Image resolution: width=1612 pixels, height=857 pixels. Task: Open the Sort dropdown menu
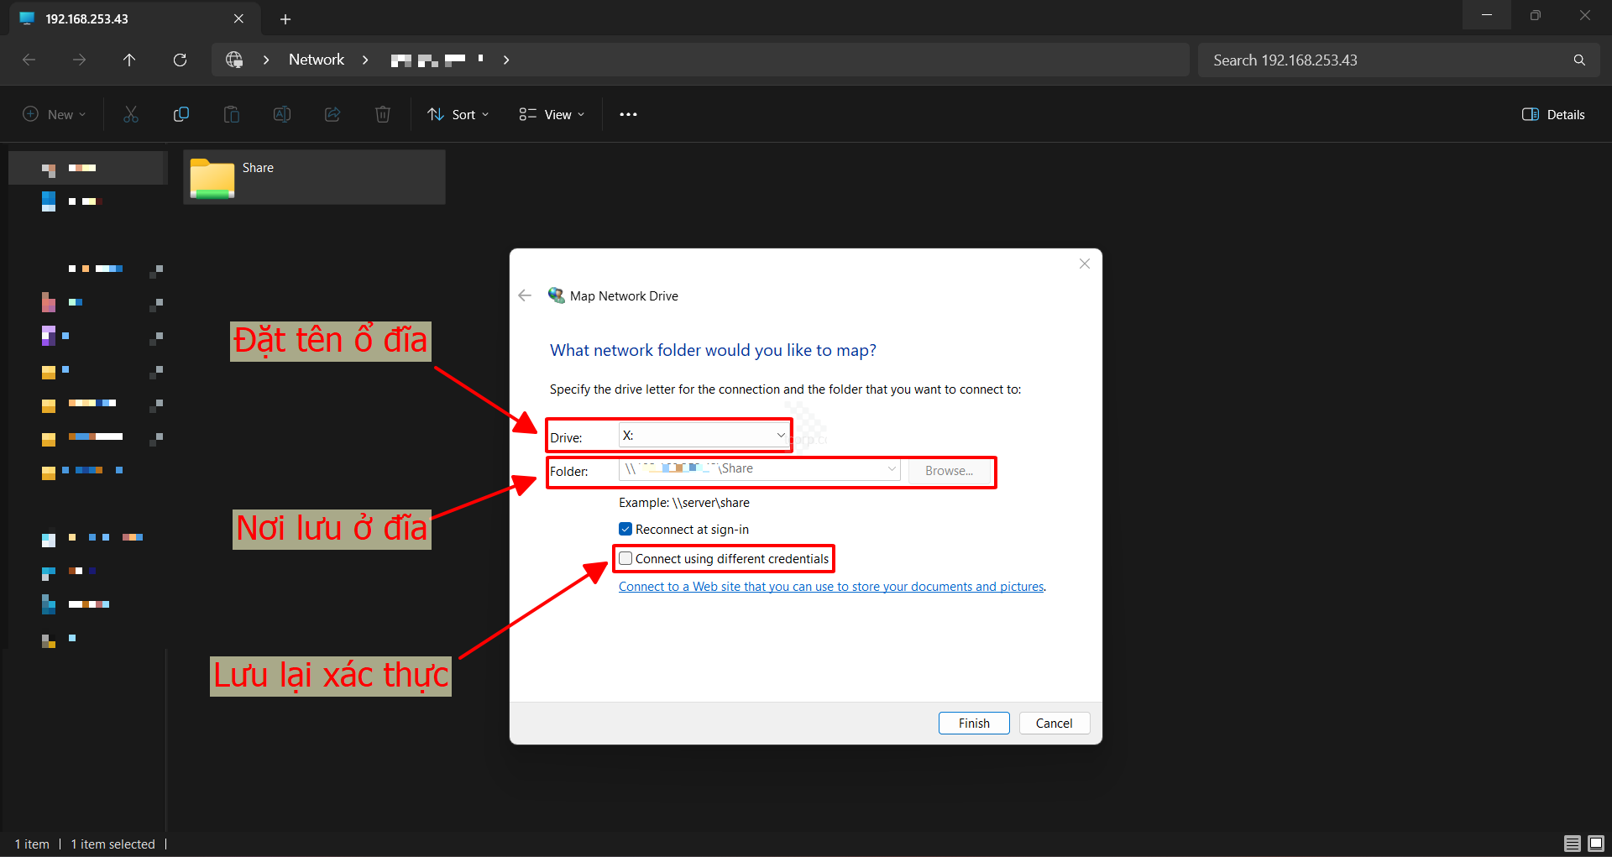(x=458, y=114)
